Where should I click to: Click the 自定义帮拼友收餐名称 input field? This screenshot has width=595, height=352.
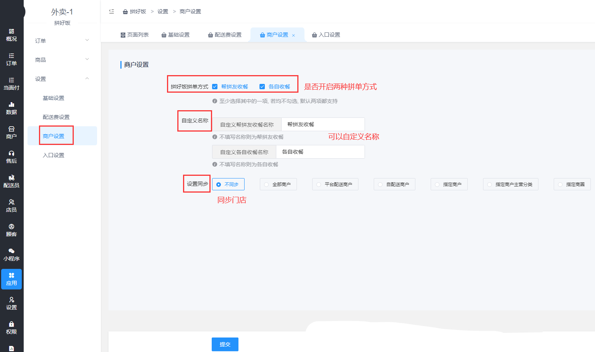(323, 124)
